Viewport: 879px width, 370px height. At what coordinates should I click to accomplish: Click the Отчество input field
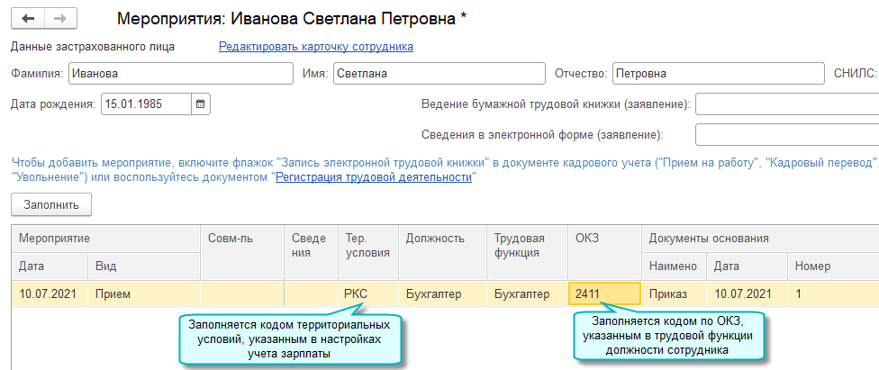[x=718, y=74]
